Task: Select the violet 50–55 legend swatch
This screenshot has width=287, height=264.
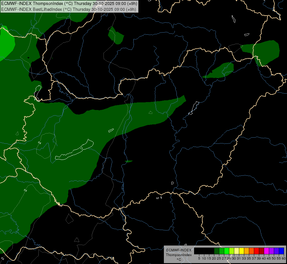Action: [x=276, y=251]
